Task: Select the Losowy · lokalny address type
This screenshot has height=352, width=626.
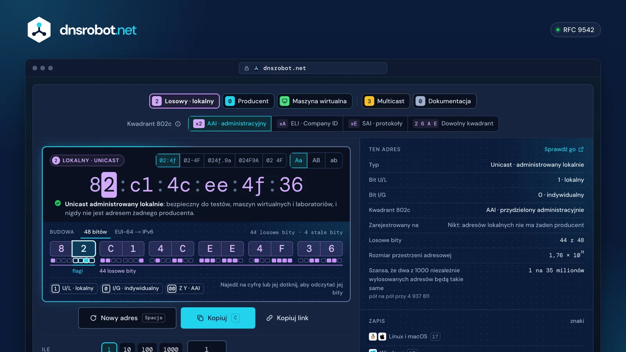Action: (x=184, y=101)
